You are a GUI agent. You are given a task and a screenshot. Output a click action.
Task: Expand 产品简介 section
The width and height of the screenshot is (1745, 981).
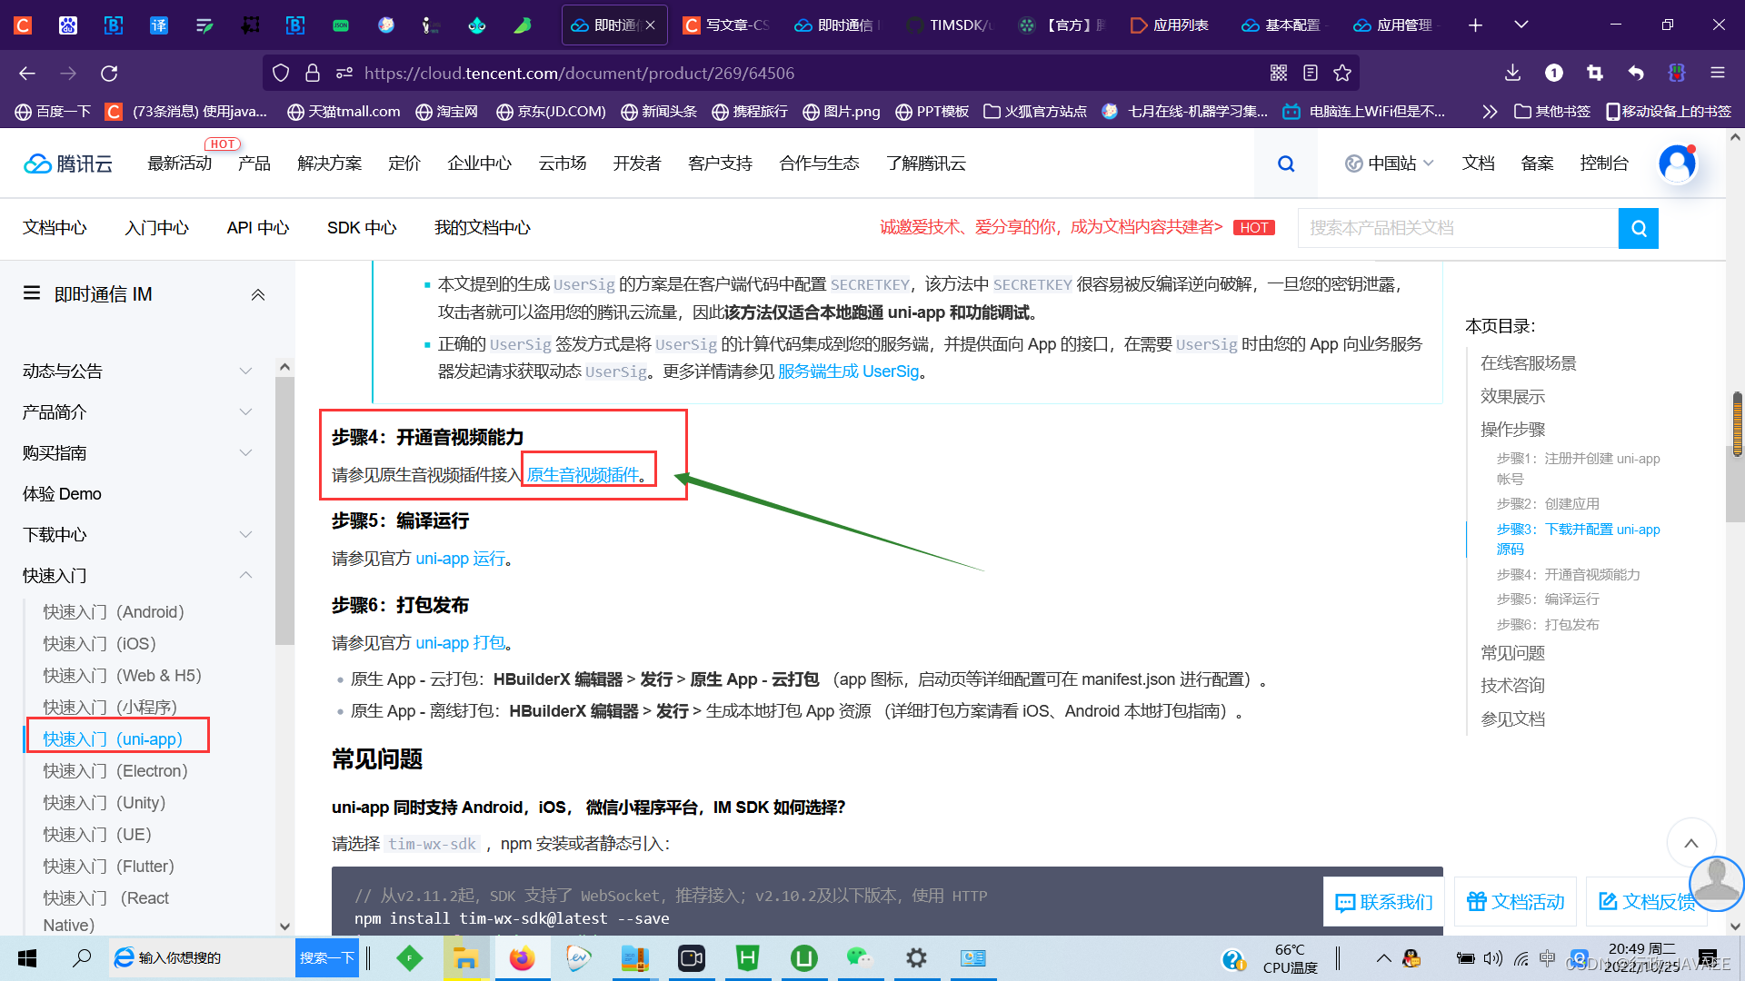pyautogui.click(x=245, y=411)
